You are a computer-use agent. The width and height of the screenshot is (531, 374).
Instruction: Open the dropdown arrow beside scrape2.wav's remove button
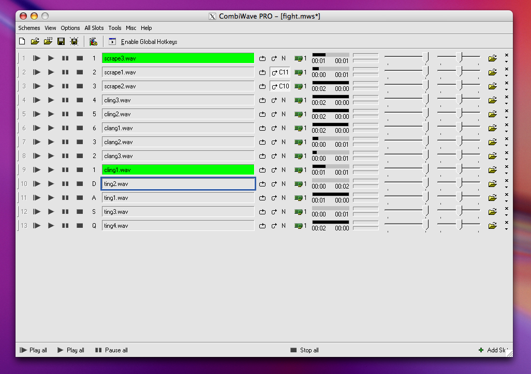click(x=506, y=89)
